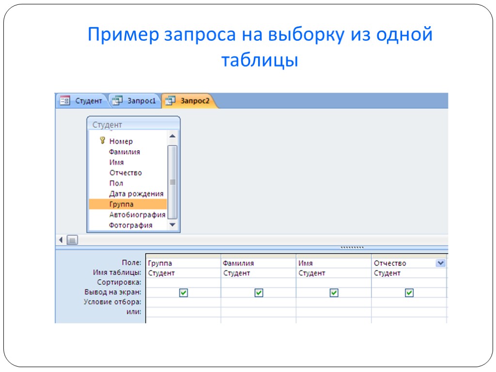The height and width of the screenshot is (372, 496).
Task: Click Условие отбора cell for Имя
Action: (334, 302)
